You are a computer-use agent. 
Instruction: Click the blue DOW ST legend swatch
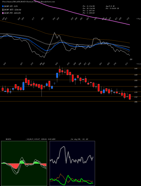tap(3, 6)
